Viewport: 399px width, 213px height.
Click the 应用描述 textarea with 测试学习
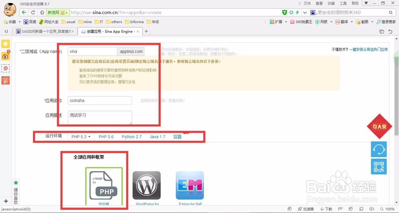tap(100, 118)
